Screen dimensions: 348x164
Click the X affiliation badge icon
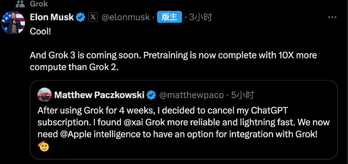pos(93,17)
